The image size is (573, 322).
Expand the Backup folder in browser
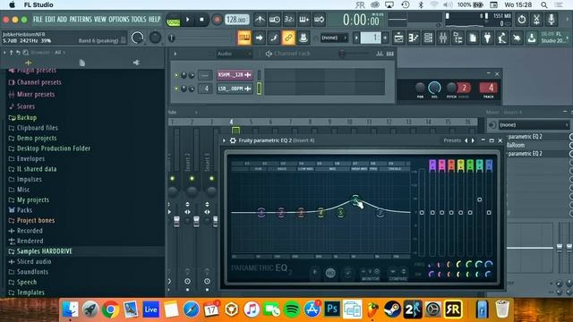coord(26,117)
